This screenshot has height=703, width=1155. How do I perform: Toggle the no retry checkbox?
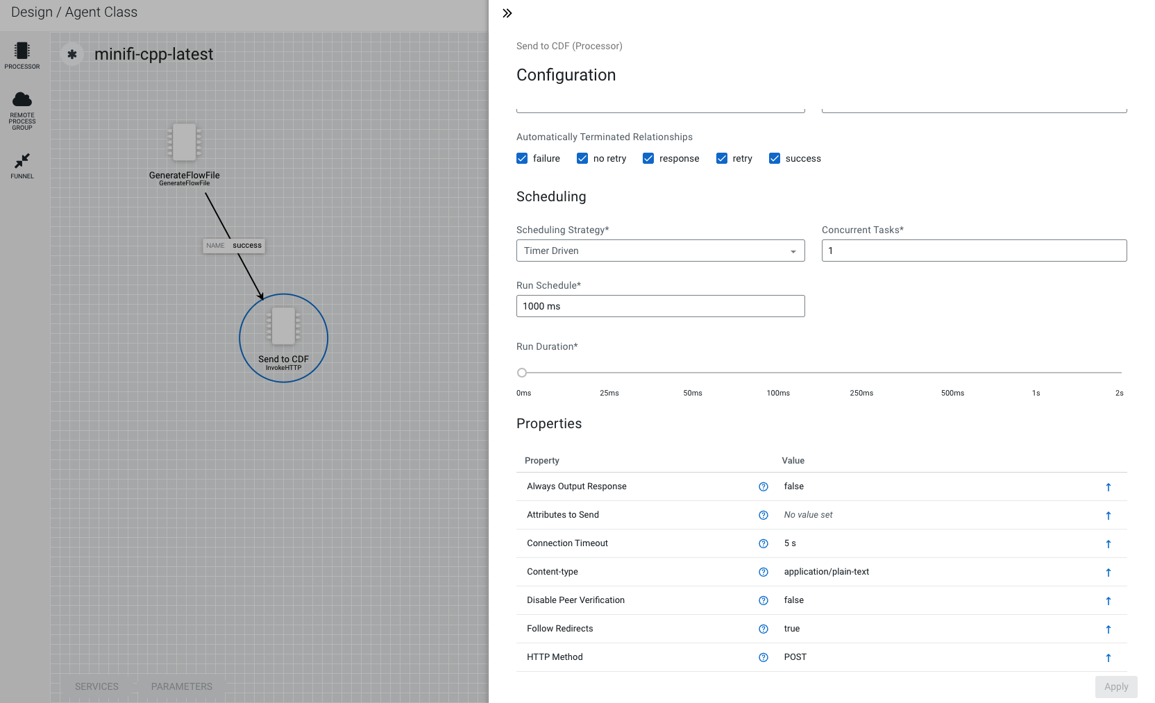582,159
